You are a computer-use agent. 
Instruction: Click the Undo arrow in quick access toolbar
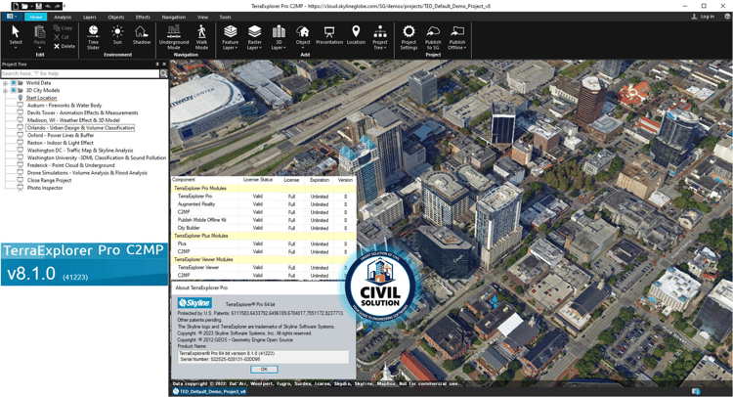pyautogui.click(x=48, y=6)
